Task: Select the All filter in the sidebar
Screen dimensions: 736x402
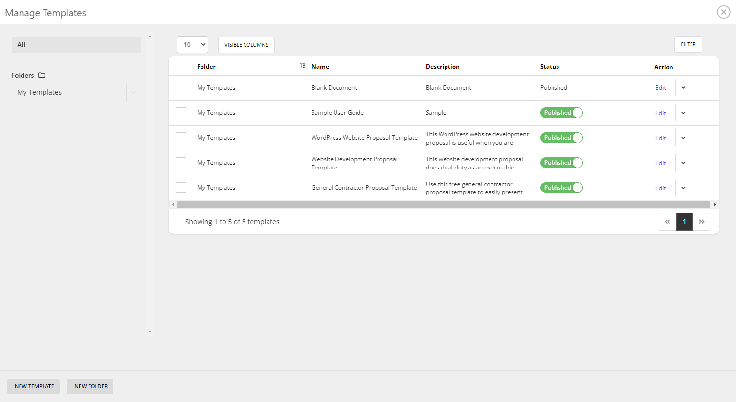Action: point(76,44)
